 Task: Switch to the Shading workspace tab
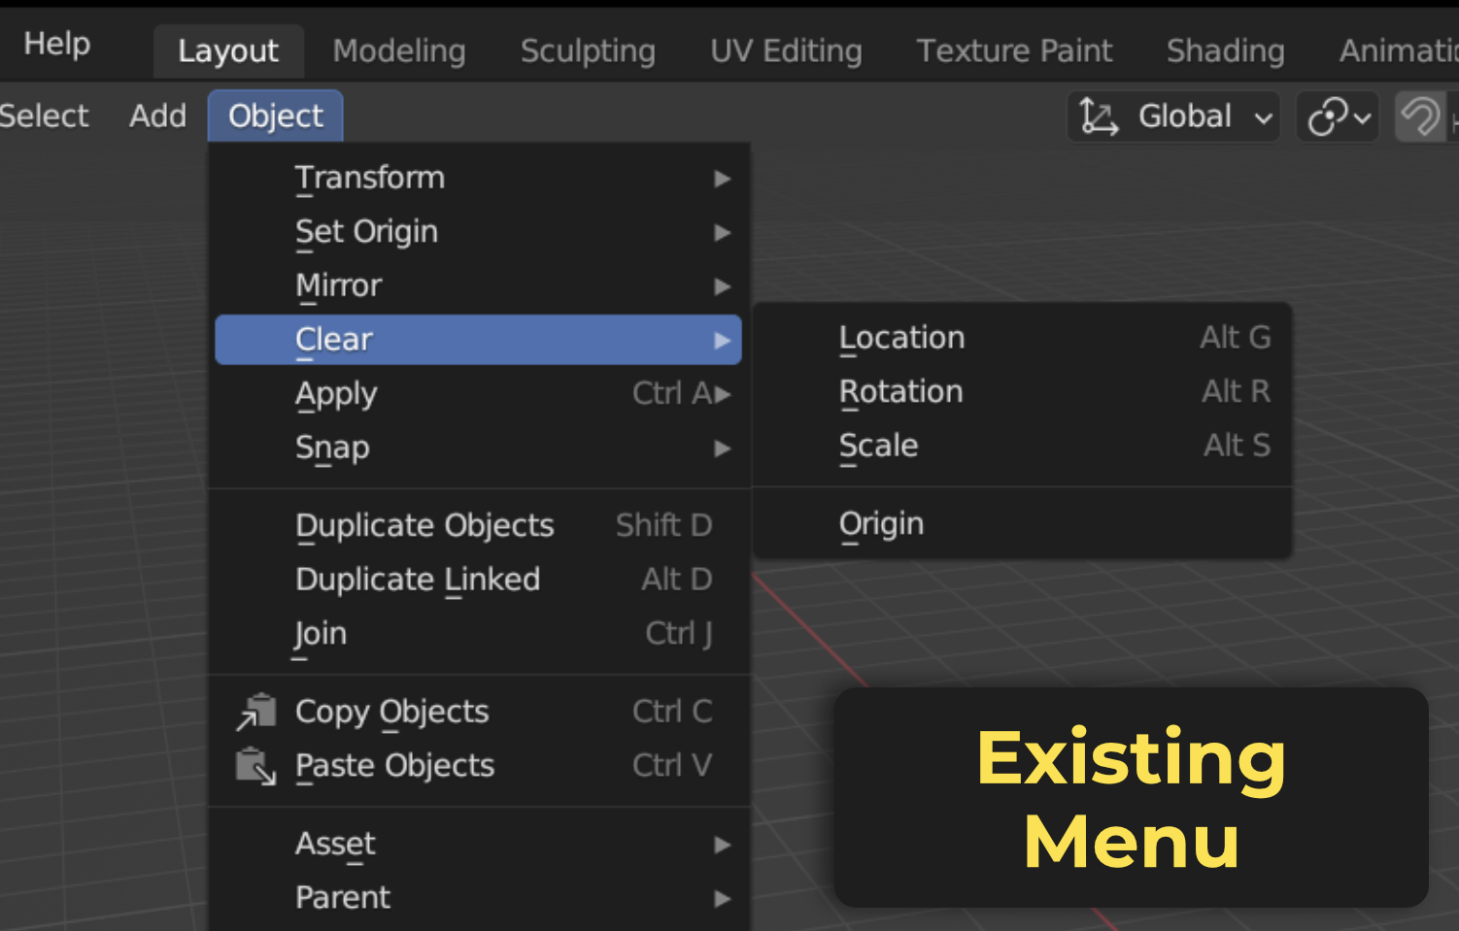point(1225,51)
